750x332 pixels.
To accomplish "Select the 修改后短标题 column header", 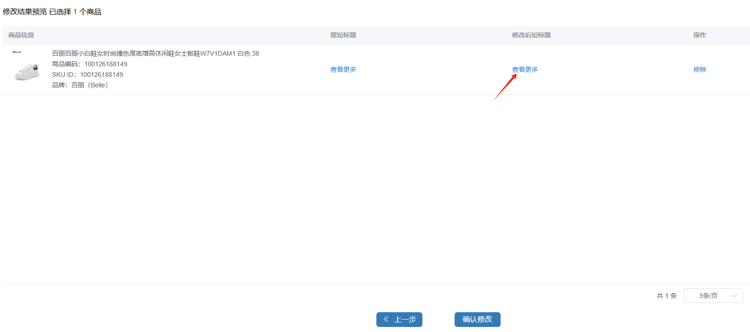I will (x=531, y=35).
